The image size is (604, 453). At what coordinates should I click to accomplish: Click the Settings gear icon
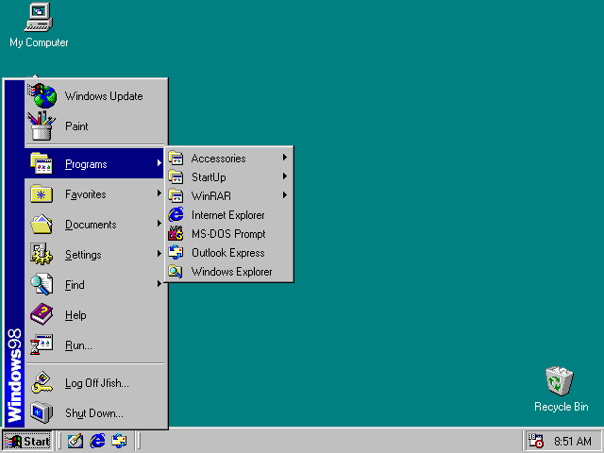pos(42,254)
